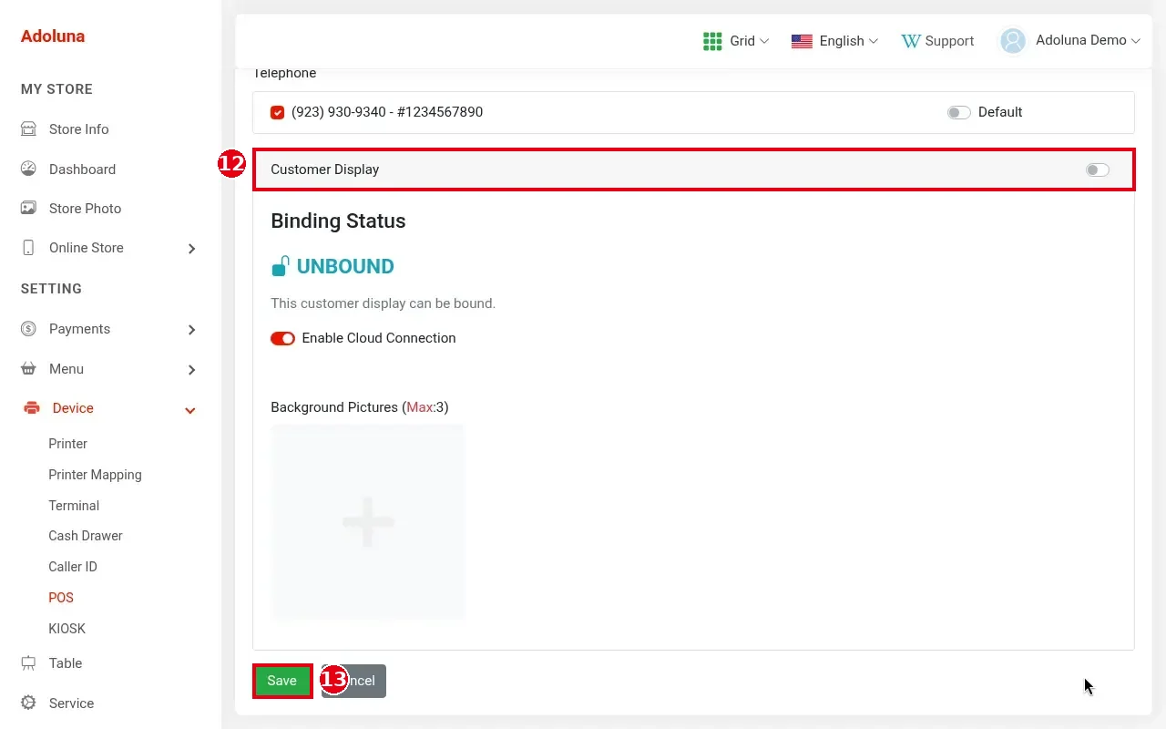This screenshot has height=729, width=1166.
Task: Disable the Enable Cloud Connection toggle
Action: tap(282, 338)
